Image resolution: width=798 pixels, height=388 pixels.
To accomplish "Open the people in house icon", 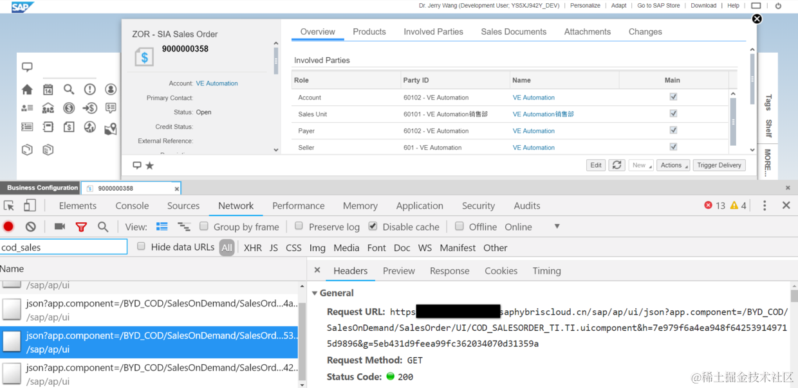I will pos(48,108).
